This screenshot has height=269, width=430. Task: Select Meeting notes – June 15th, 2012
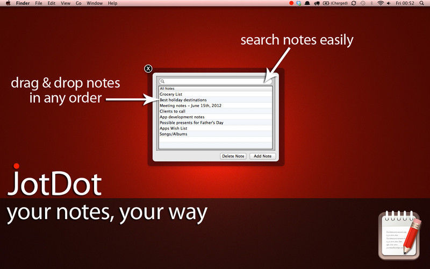click(x=216, y=105)
